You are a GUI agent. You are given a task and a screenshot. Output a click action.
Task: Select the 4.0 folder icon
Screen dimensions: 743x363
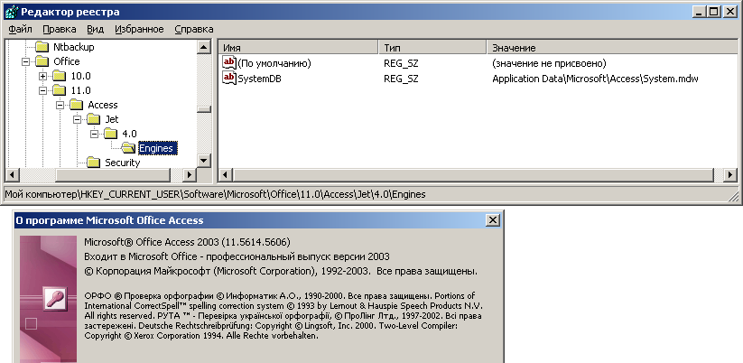111,134
